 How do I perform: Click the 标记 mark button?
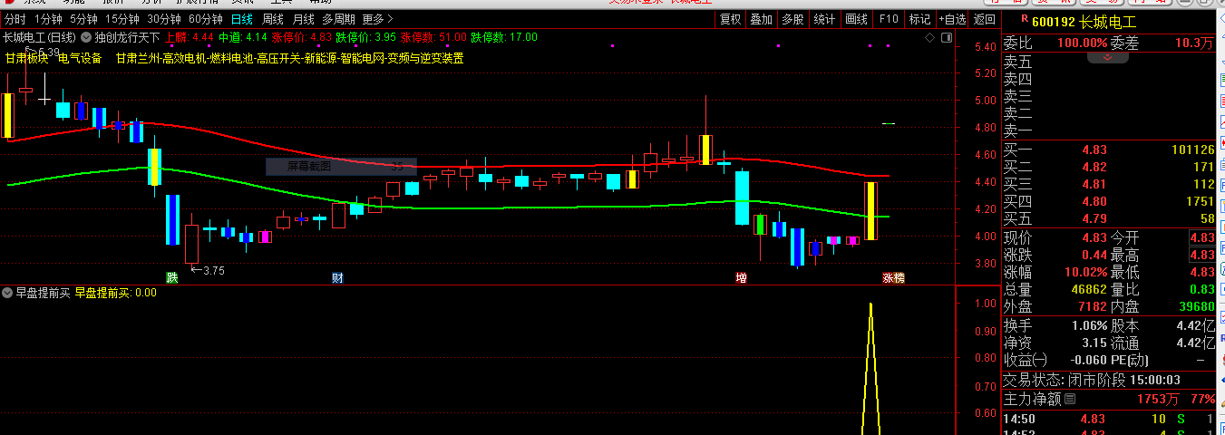click(x=919, y=18)
